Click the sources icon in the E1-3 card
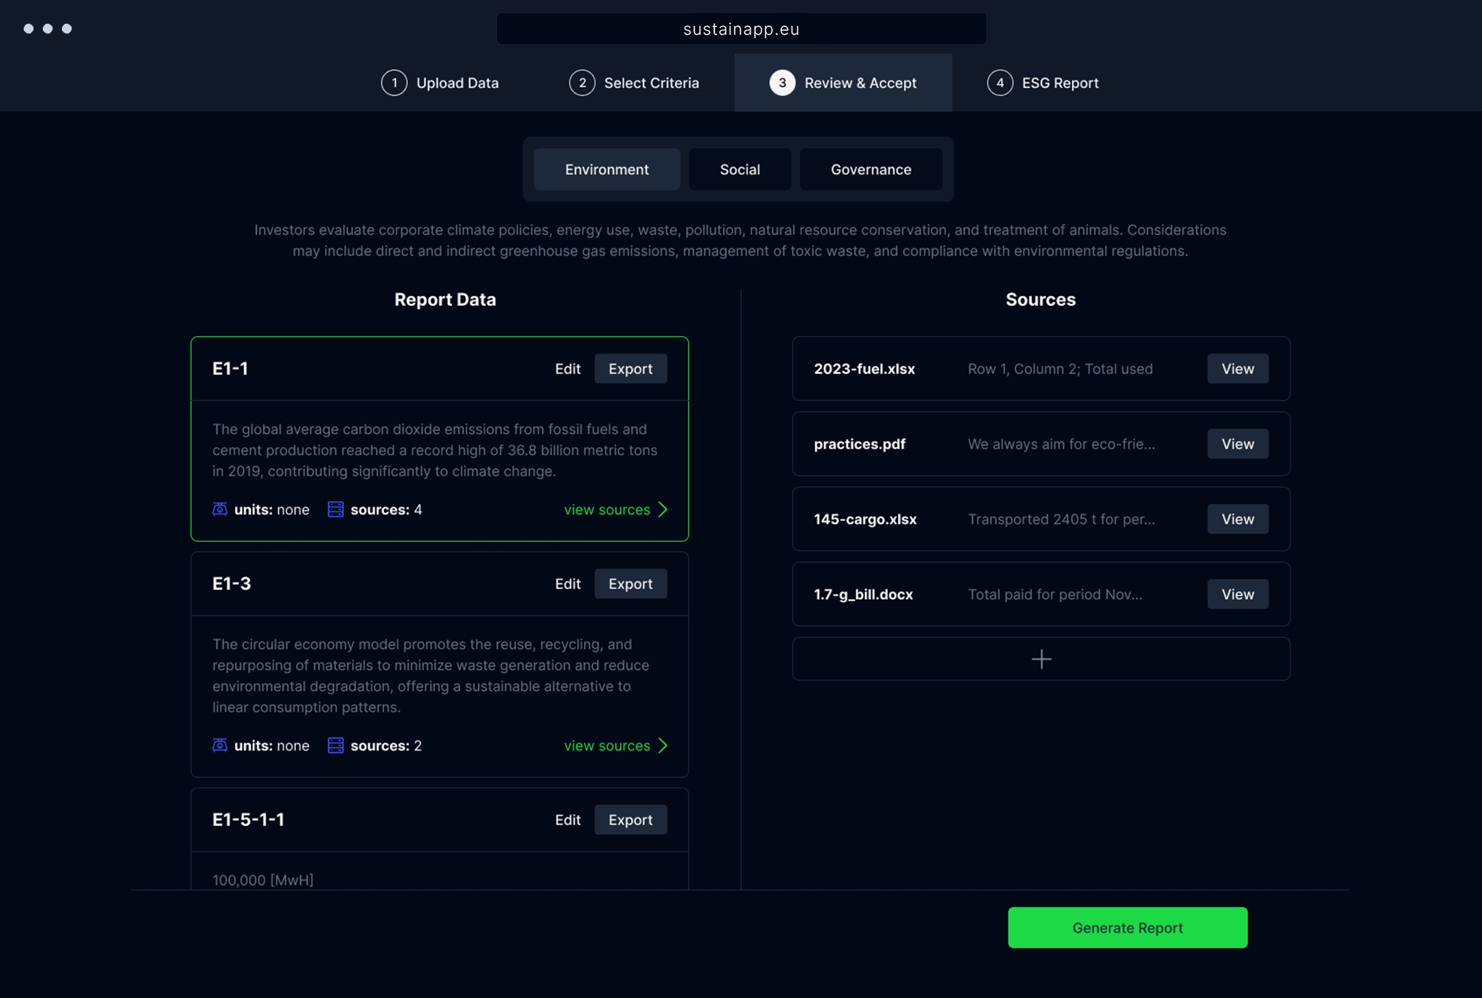The height and width of the screenshot is (998, 1482). click(335, 745)
